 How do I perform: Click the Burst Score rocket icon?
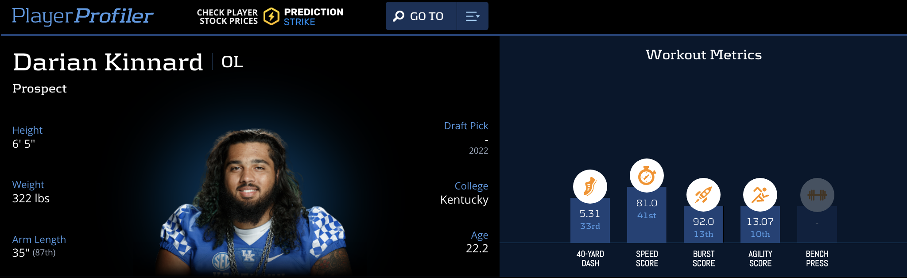[x=703, y=195]
